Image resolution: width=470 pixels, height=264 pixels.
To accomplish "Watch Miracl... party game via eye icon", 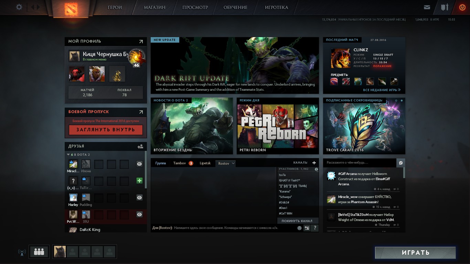I will click(139, 164).
